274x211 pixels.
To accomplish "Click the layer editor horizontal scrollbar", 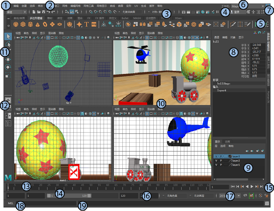I will tap(232, 179).
